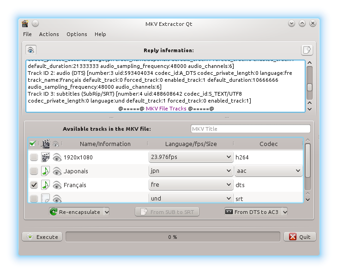Toggle eye icon for the srt subtitle track
The image size is (338, 274).
pos(57,199)
